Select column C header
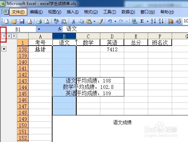 tap(88, 36)
